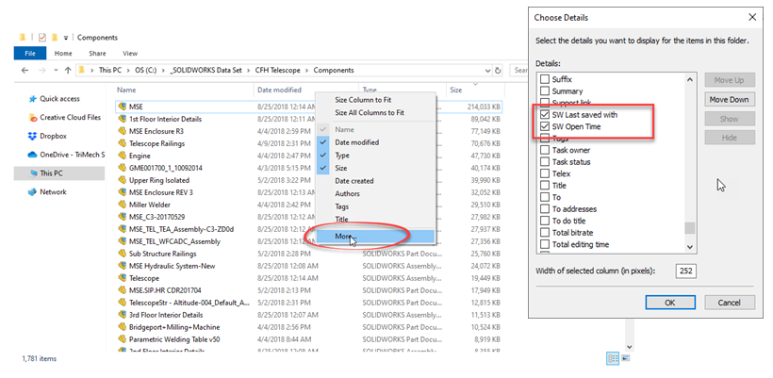This screenshot has width=773, height=378.
Task: Click GME001700_1_10092014 file icon
Action: [x=123, y=168]
